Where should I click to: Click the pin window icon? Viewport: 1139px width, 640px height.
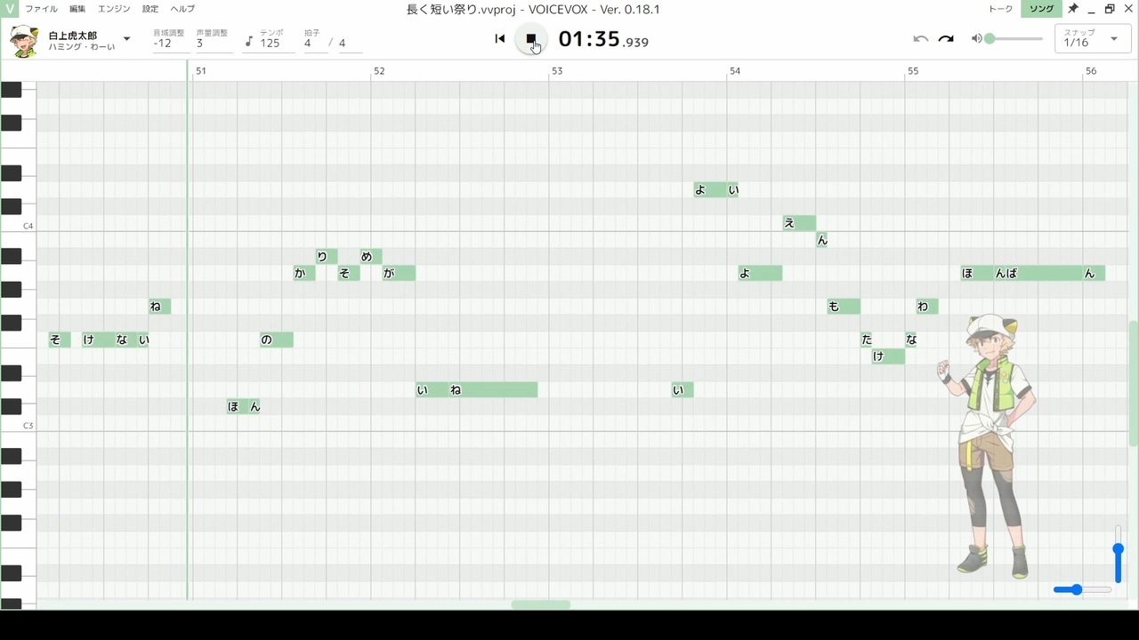(1073, 9)
